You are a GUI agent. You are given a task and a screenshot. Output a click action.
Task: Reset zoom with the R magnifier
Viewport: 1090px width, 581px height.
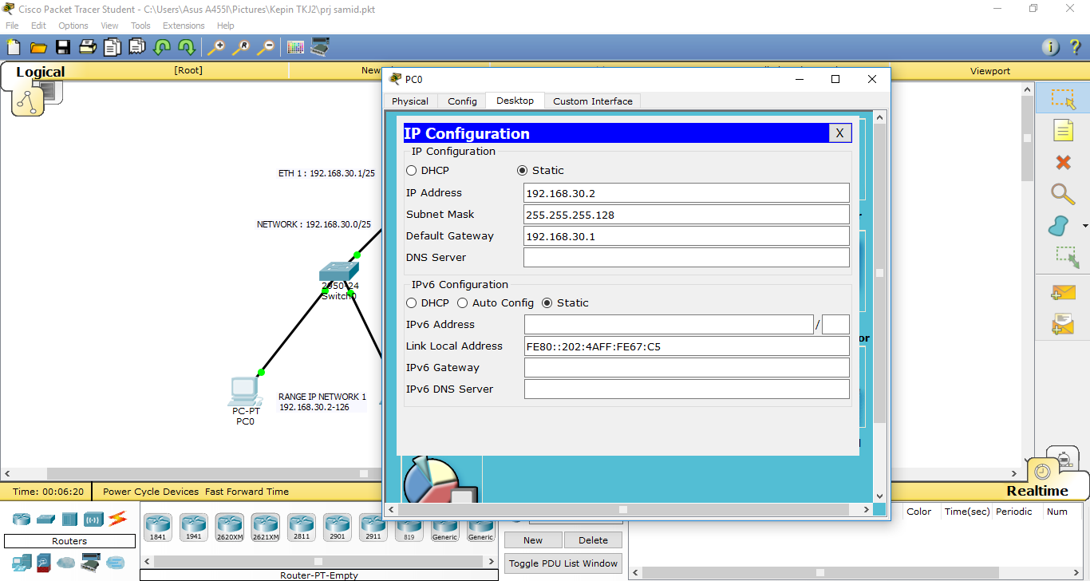point(241,47)
